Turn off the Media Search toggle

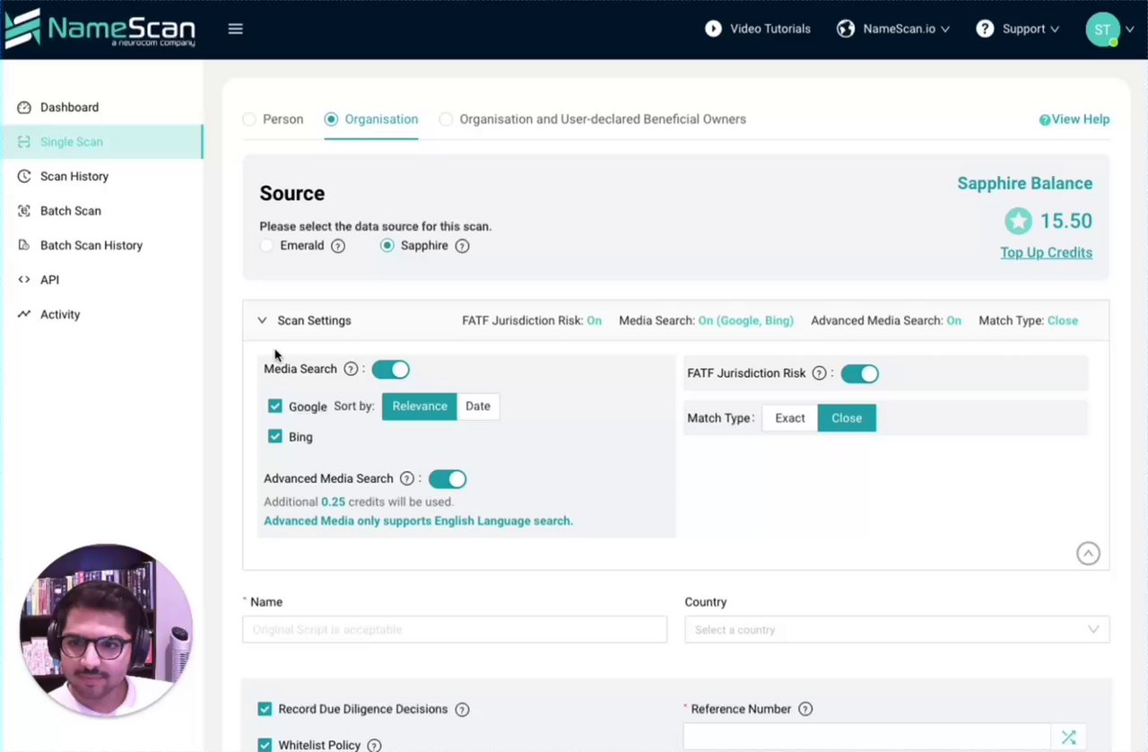pyautogui.click(x=391, y=370)
